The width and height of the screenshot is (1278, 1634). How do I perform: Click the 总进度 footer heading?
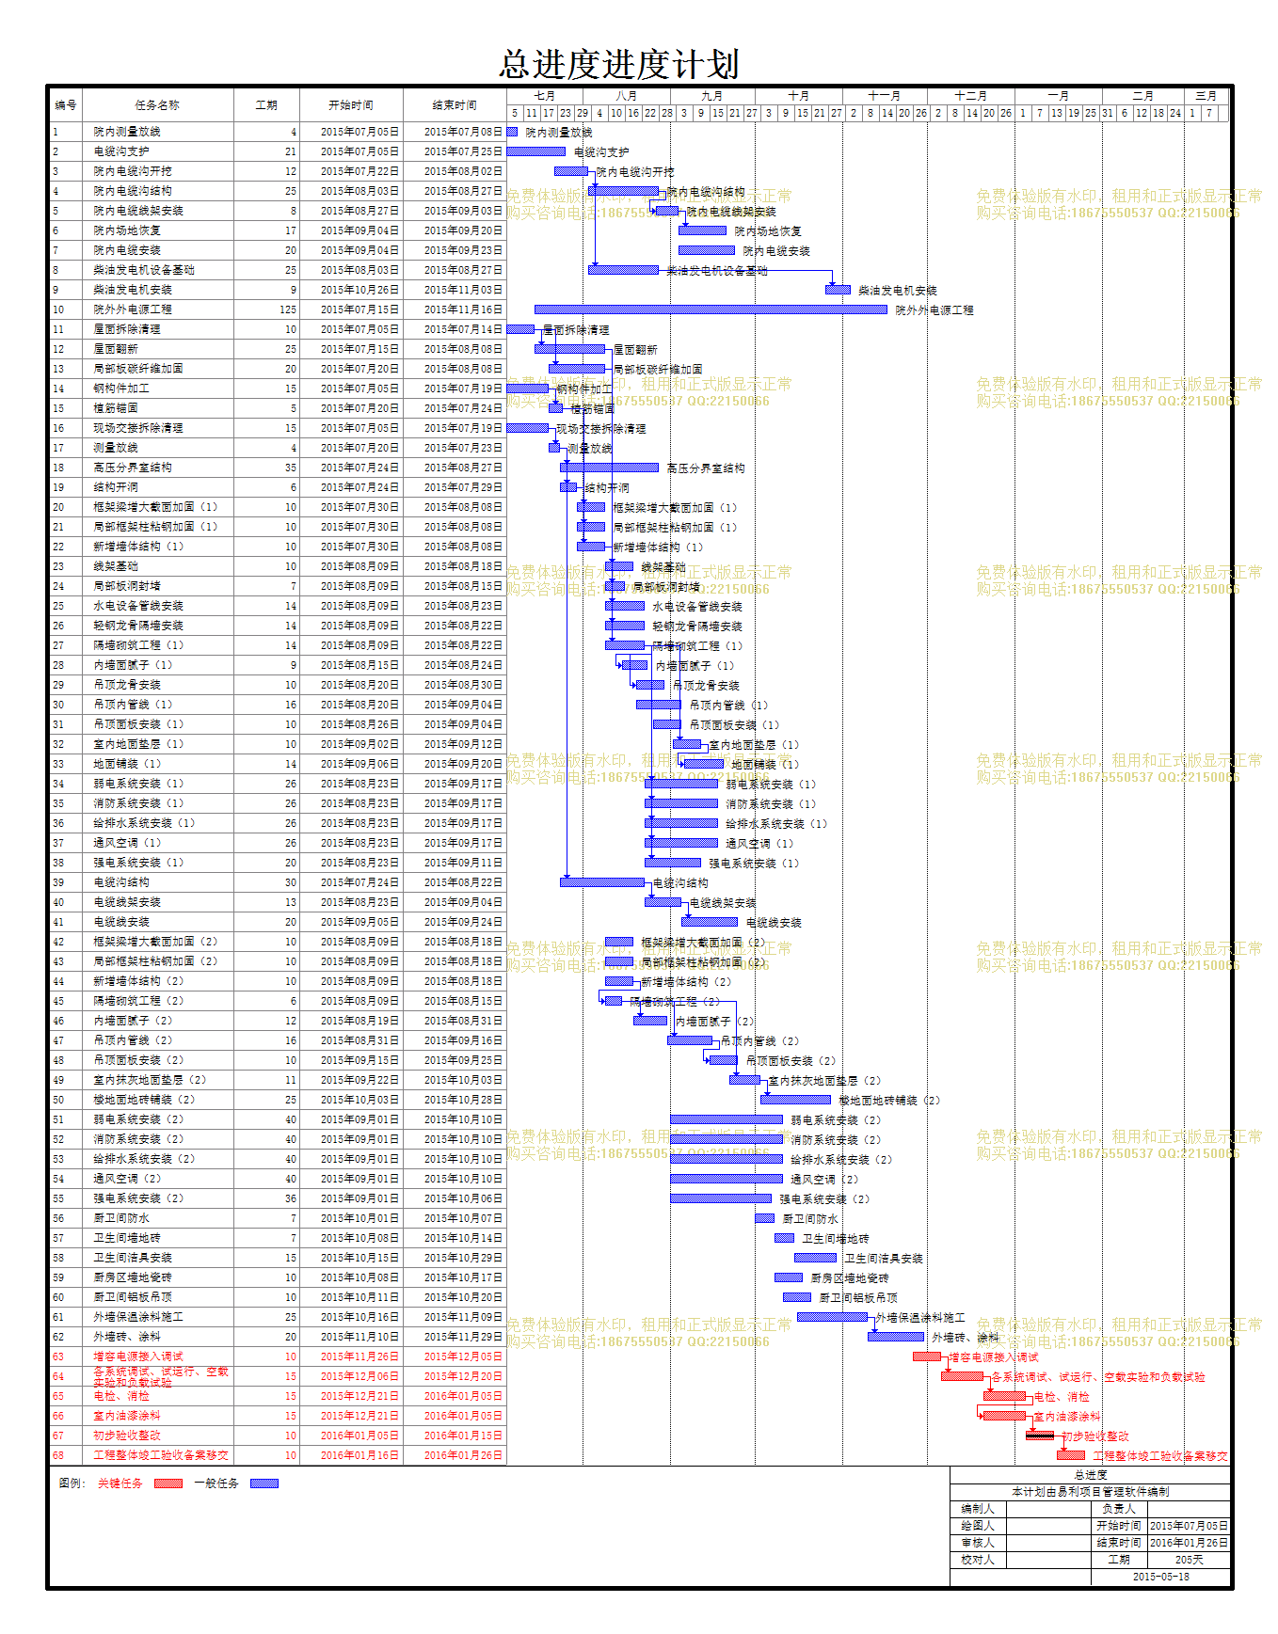point(1091,1475)
